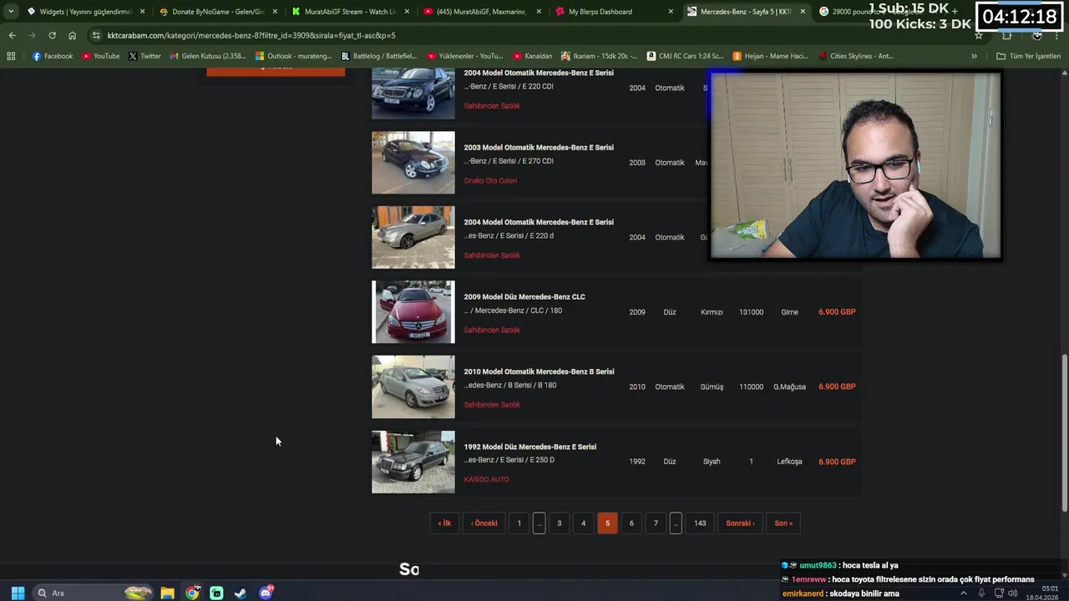Image resolution: width=1069 pixels, height=601 pixels.
Task: Open 2009 Model Düz Mercedes-Benz CLC listing
Action: click(x=524, y=297)
